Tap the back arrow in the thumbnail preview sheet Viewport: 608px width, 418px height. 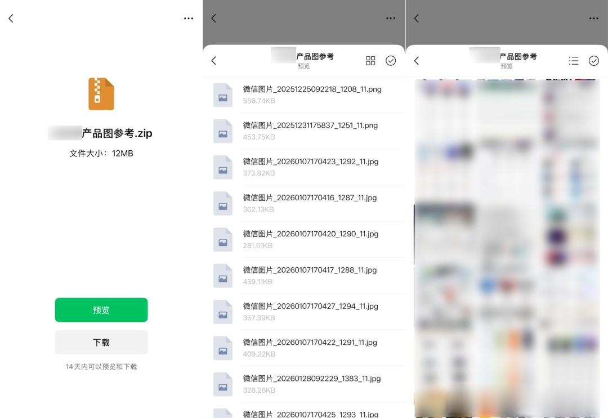(417, 60)
